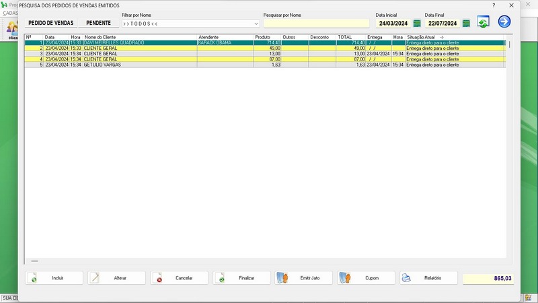
Task: Expand the Filtrar por Nome dropdown
Action: click(x=256, y=24)
